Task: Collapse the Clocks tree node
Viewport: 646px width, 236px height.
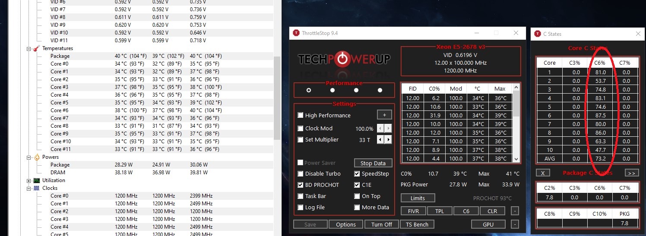Action: click(x=29, y=189)
